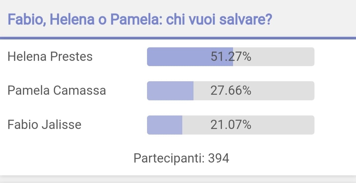Click the word 'Helena' in the title
Image resolution: width=356 pixels, height=183 pixels.
pyautogui.click(x=72, y=20)
